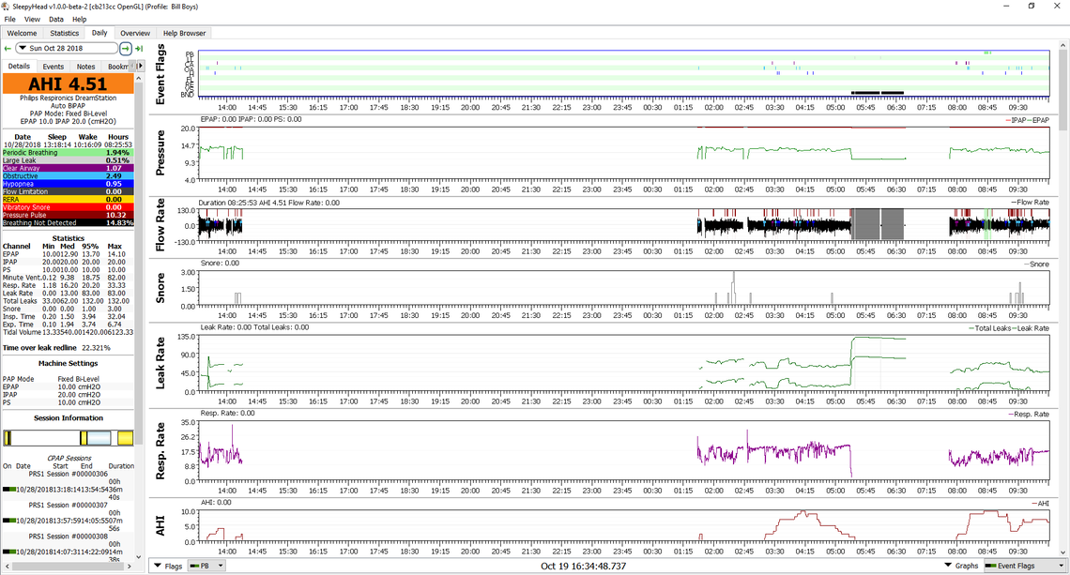Open the Event Flags graphs dropdown
The image size is (1070, 575).
(x=1024, y=567)
